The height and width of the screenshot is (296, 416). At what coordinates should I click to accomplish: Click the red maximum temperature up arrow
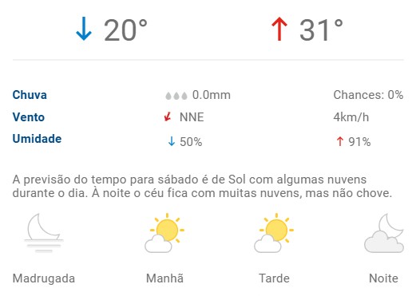coord(279,29)
